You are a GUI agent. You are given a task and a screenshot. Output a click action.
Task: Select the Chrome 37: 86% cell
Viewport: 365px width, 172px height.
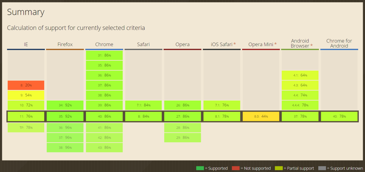104,85
